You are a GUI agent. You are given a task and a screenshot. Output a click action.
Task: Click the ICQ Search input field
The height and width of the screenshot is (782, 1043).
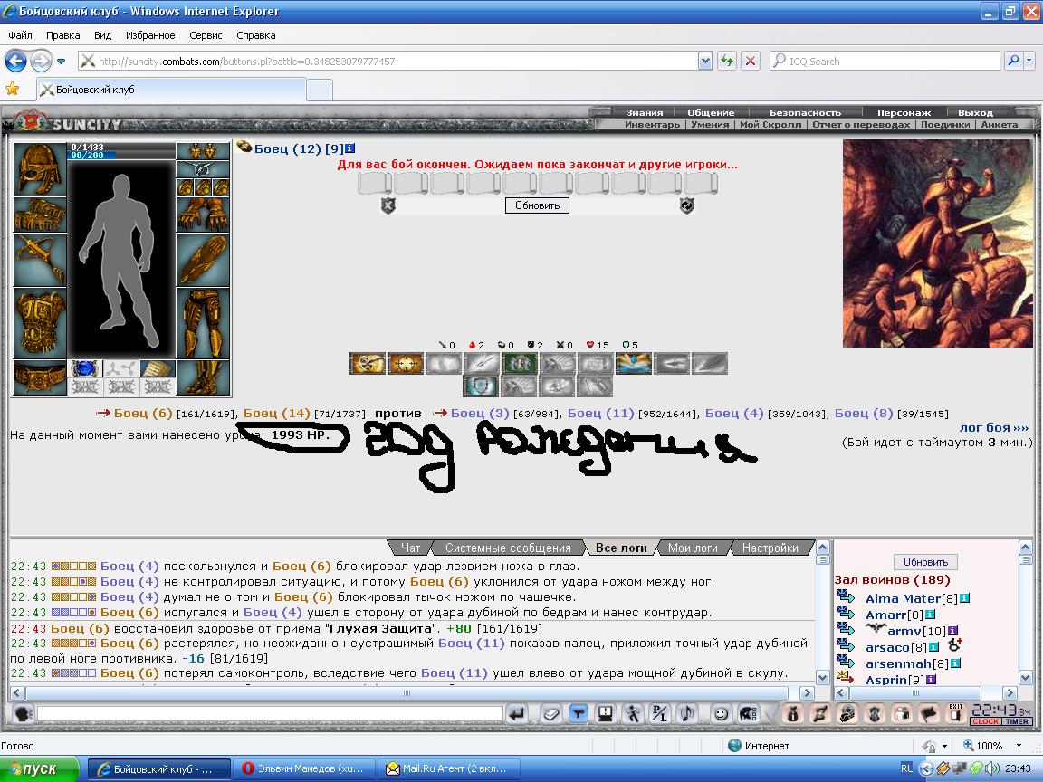click(885, 62)
